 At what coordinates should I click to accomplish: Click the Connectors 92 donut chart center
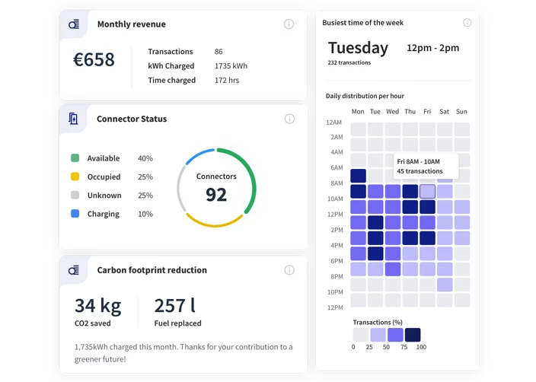pyautogui.click(x=216, y=188)
